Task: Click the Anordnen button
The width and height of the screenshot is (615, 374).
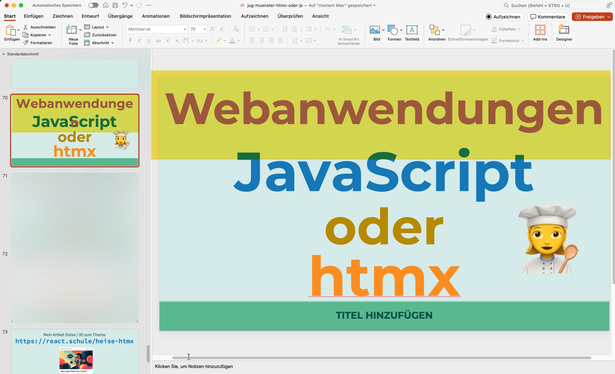Action: click(437, 33)
